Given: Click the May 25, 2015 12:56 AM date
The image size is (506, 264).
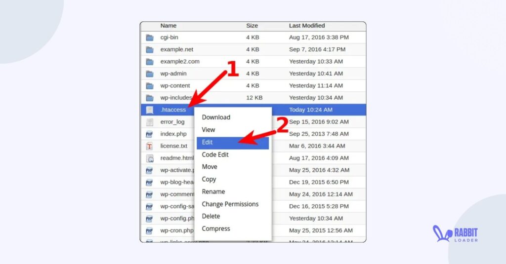Looking at the screenshot, I should coord(321,230).
